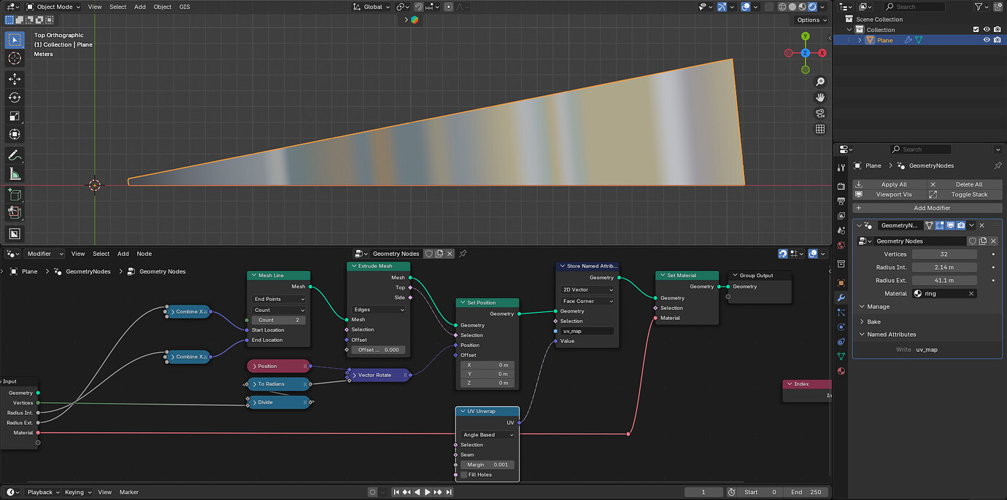This screenshot has width=1007, height=500.
Task: Select the Scale tool
Action: tap(15, 116)
